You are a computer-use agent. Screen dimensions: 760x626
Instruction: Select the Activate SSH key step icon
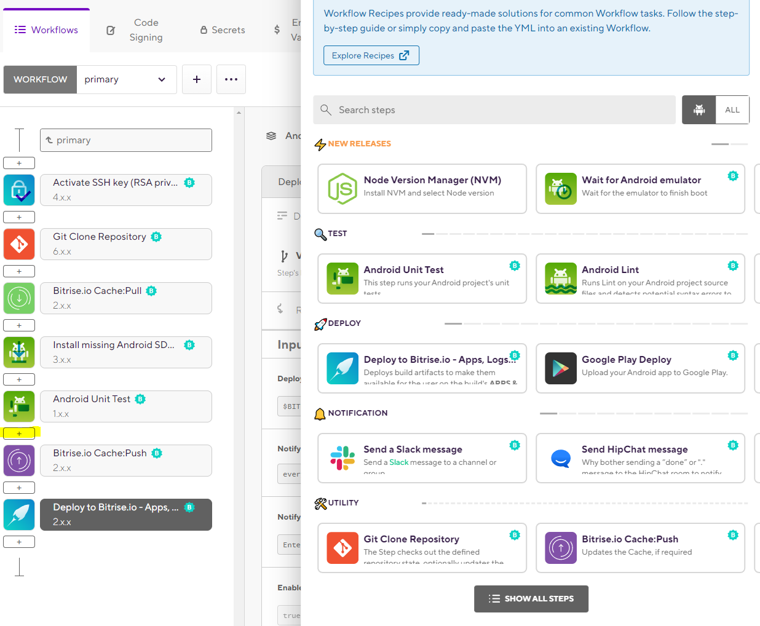tap(19, 190)
